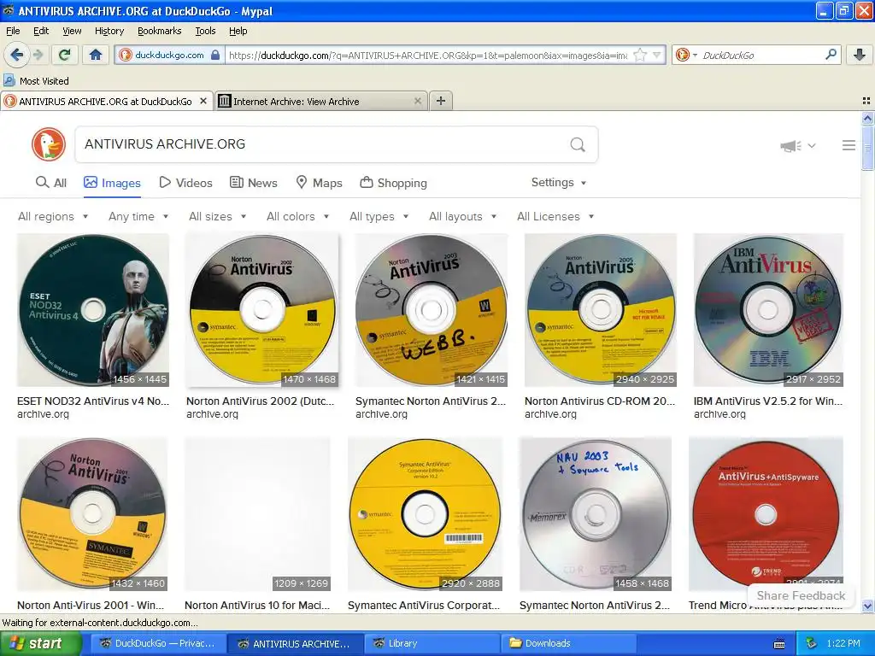875x656 pixels.
Task: Open the View menu
Action: tap(72, 31)
